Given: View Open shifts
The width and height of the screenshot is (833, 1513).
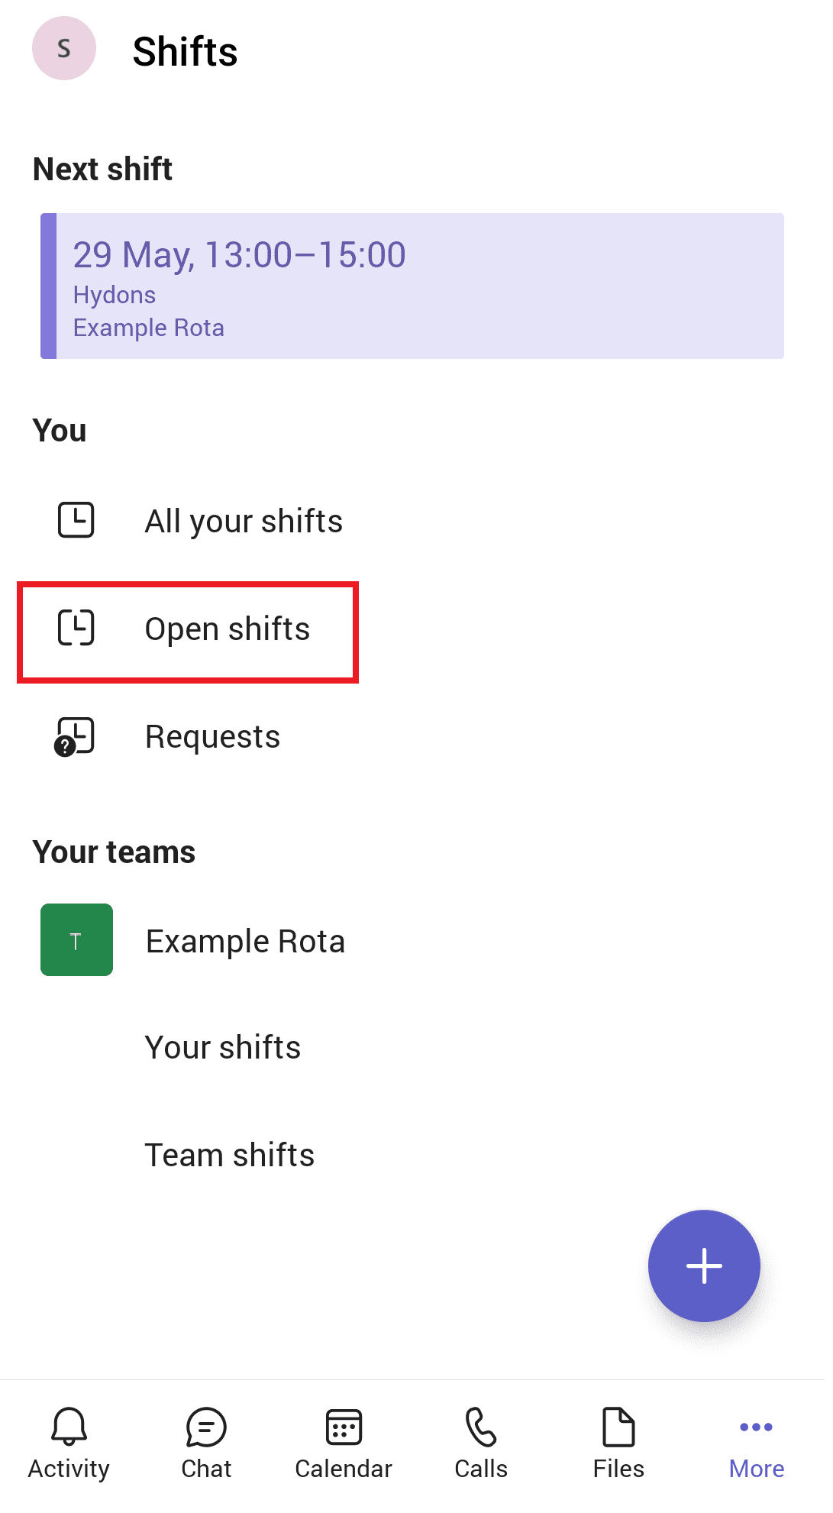Looking at the screenshot, I should click(228, 629).
